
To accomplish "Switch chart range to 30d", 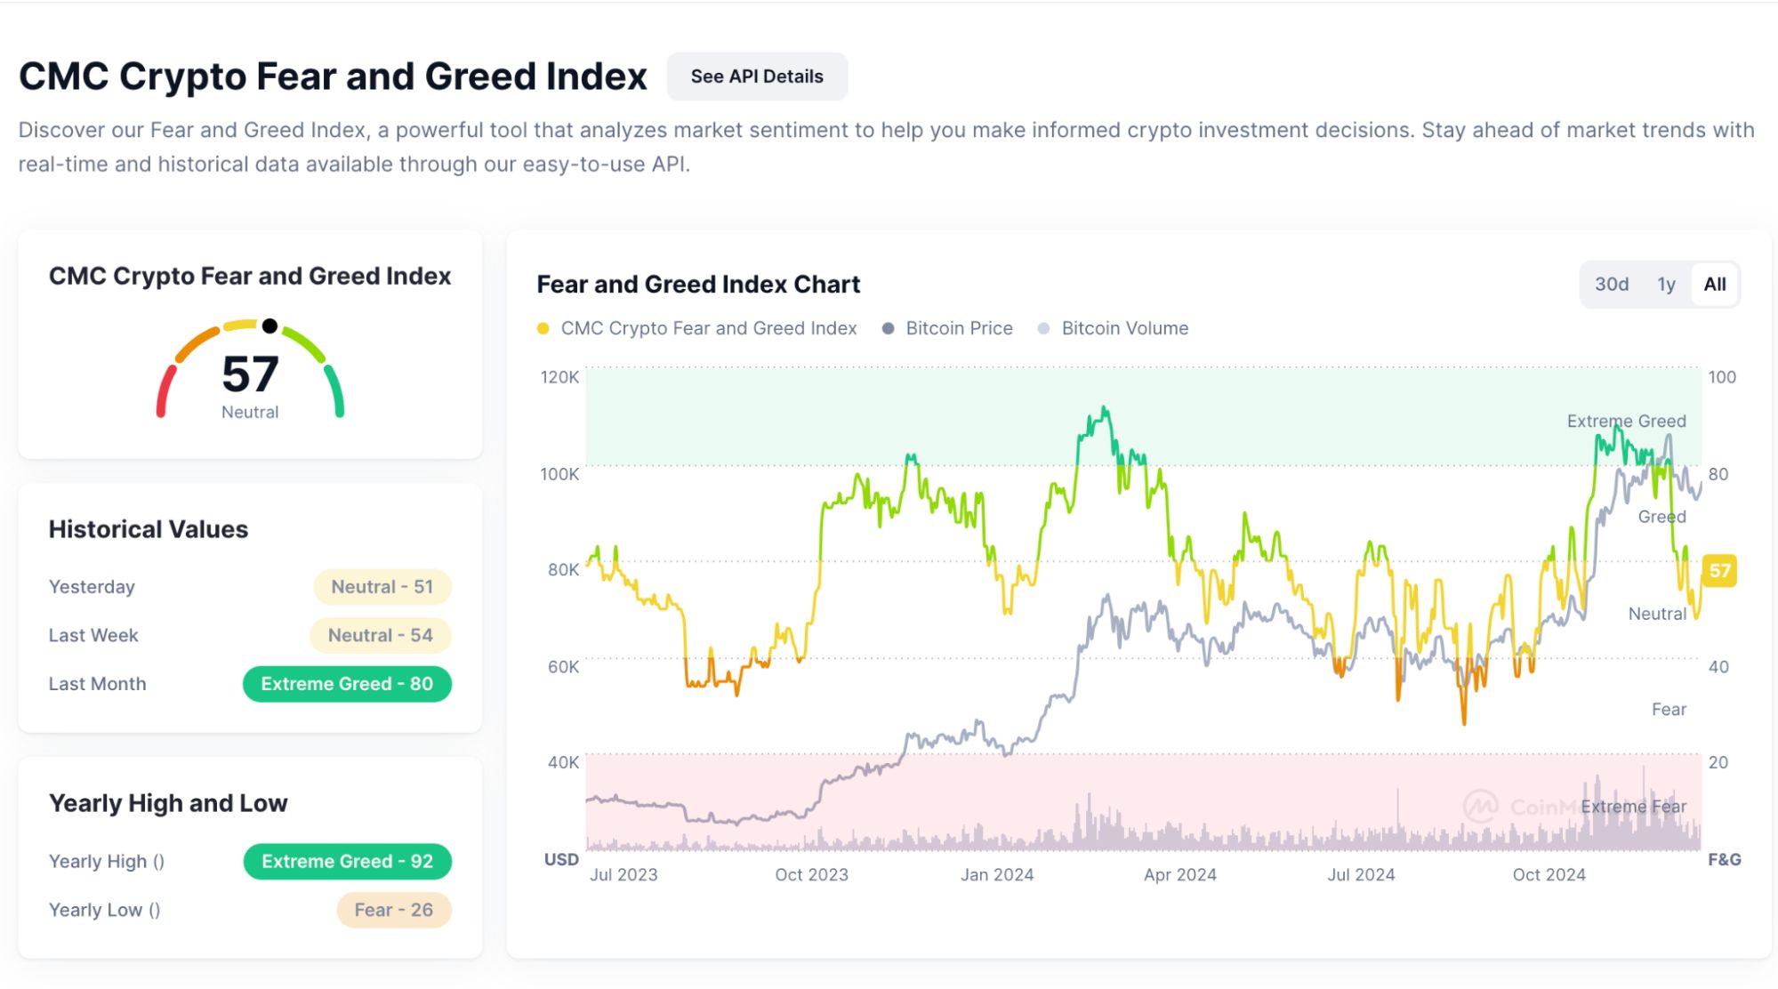I will (x=1611, y=285).
